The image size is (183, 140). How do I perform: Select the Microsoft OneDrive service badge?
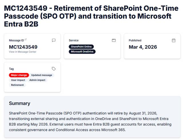[82, 52]
